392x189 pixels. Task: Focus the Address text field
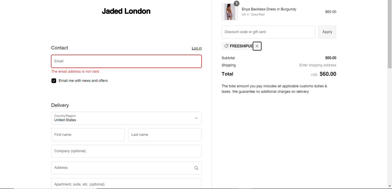tap(122, 168)
